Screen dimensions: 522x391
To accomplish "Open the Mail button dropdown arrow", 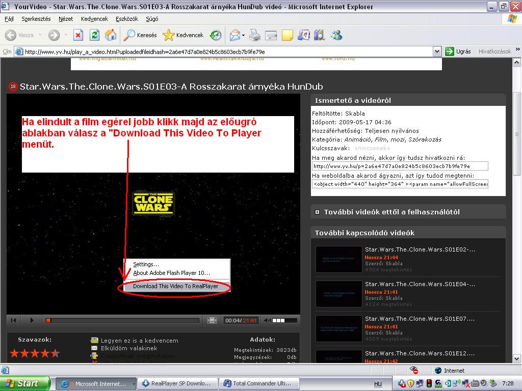I will coord(244,35).
